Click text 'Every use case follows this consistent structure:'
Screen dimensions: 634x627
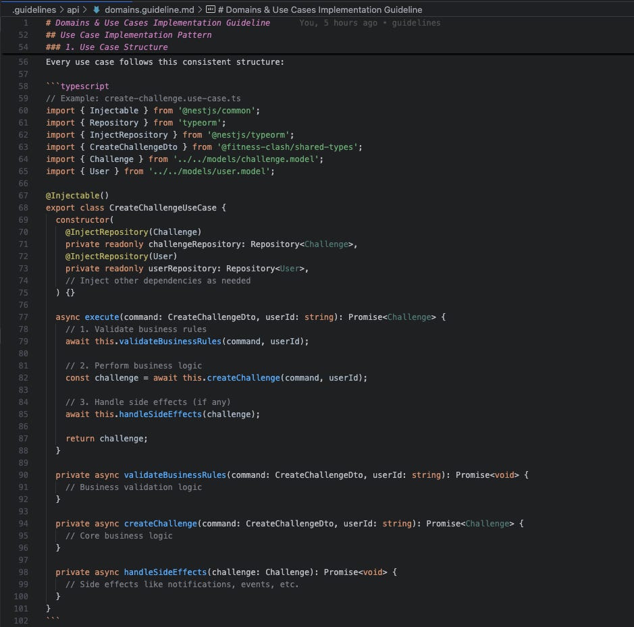click(x=165, y=62)
